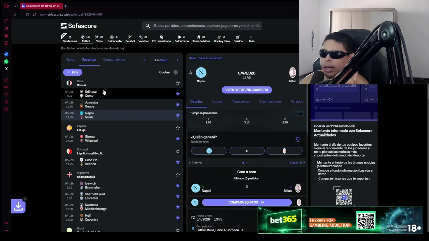429x241 pixels.
Task: Switch to the Competiciones tab
Action: pyautogui.click(x=114, y=60)
